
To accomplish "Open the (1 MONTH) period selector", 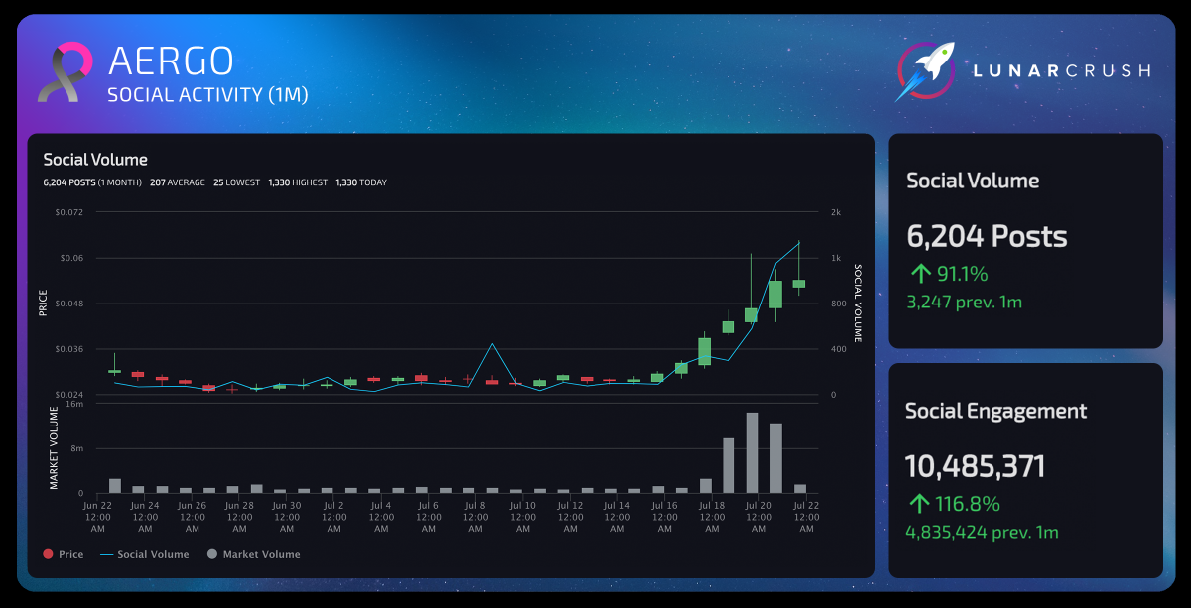I will point(119,182).
